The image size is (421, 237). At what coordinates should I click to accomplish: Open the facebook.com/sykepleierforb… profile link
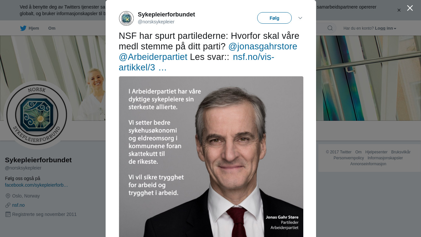pos(37,185)
